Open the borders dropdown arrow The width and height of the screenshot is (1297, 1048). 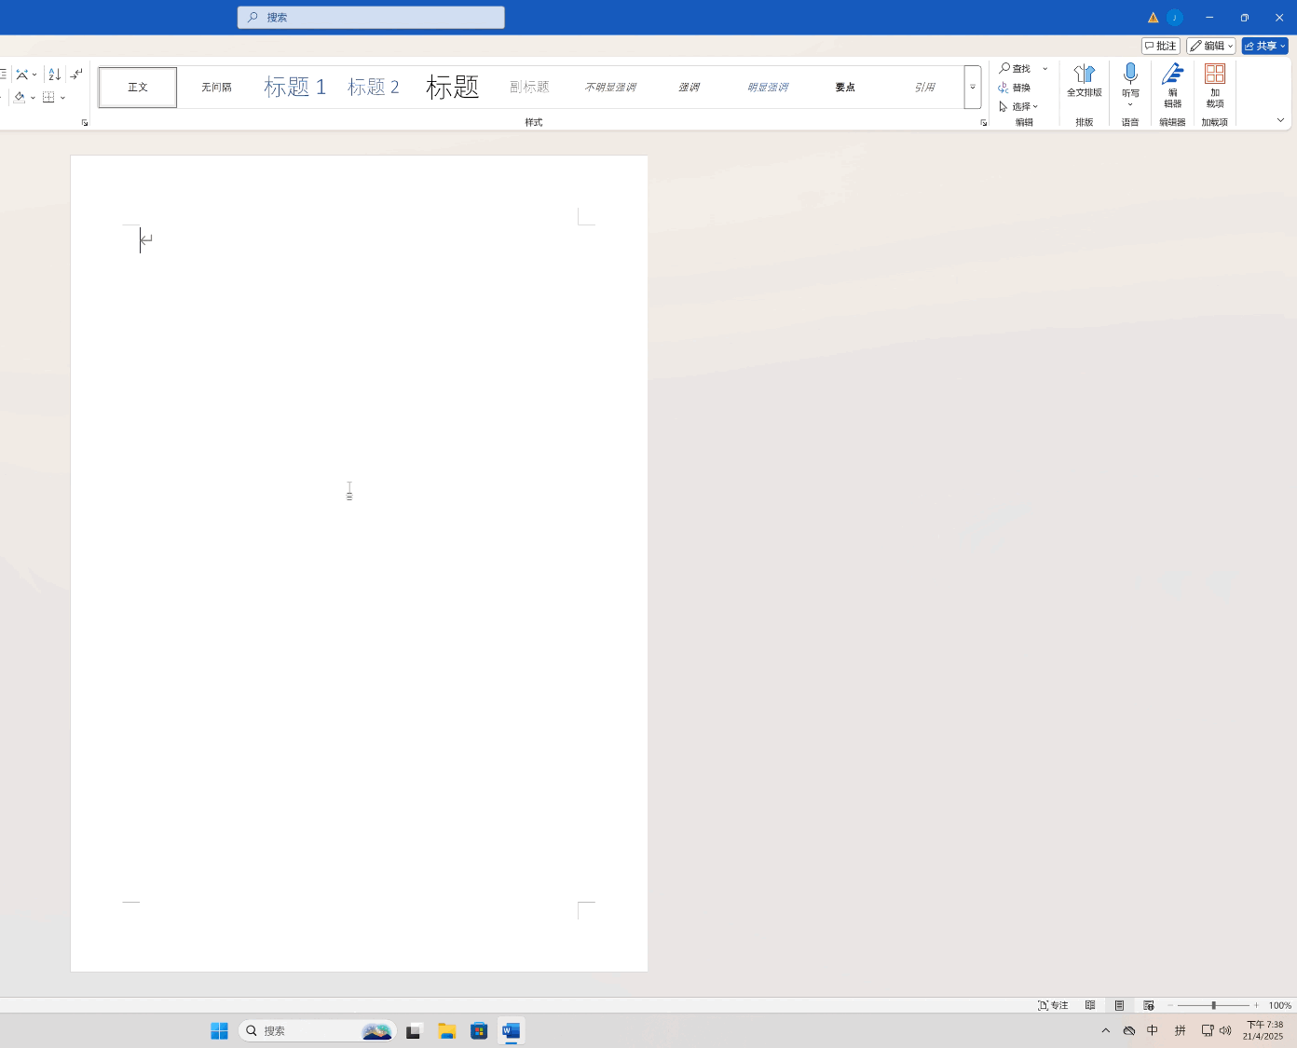[62, 98]
